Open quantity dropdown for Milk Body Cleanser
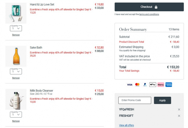The height and width of the screenshot is (128, 188). pos(16,115)
